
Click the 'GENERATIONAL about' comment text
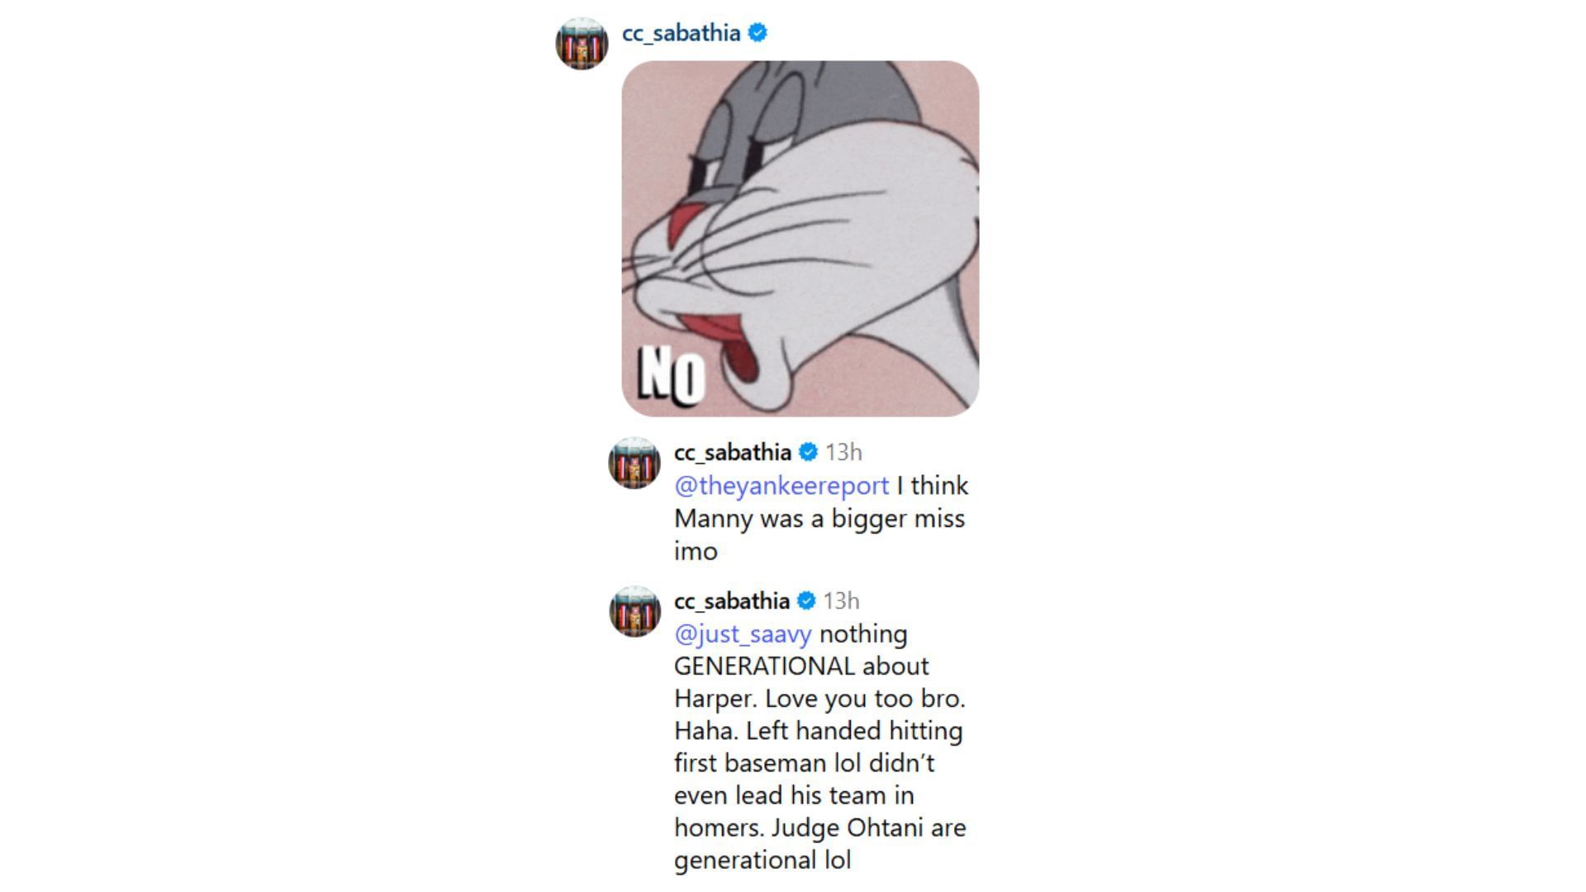801,667
